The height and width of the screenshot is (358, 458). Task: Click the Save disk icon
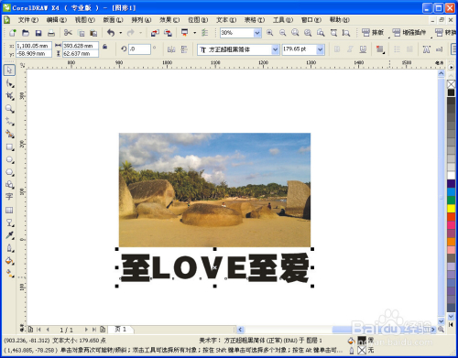[38, 33]
